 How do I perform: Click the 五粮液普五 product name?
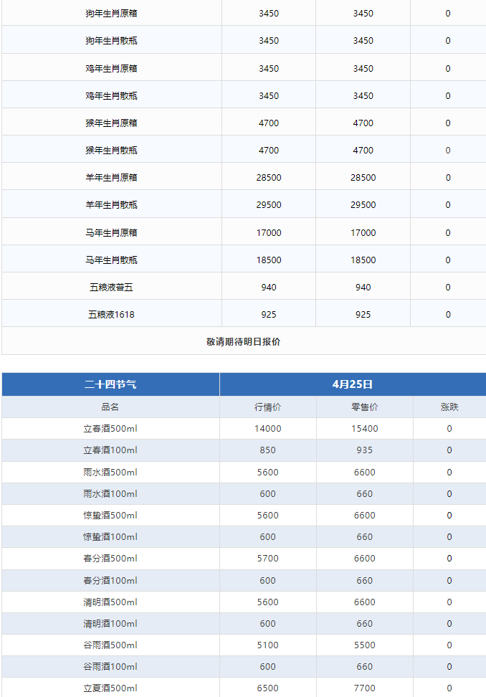click(111, 287)
